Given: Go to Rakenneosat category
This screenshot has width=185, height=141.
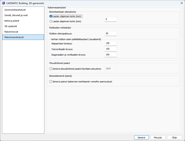Looking at the screenshot, I should click(11, 32).
